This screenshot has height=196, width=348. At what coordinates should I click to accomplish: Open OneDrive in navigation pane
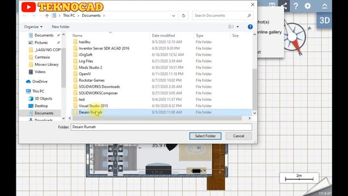tap(40, 82)
